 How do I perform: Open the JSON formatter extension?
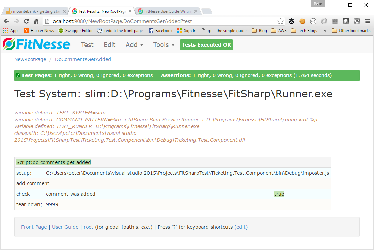point(313,21)
